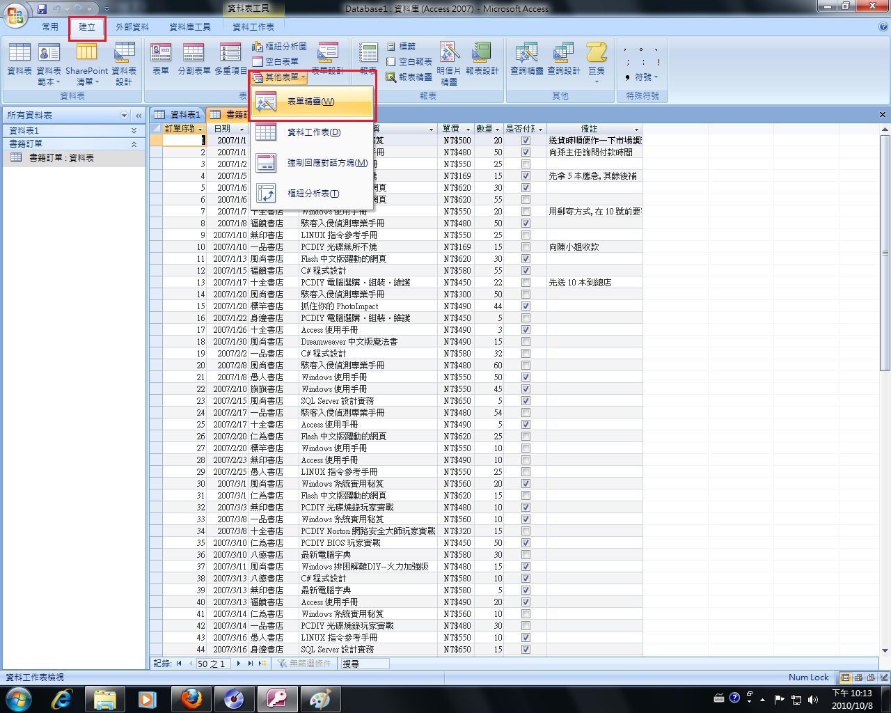Switch to Design view from the status bar
Screen dimensions: 891x713
883,677
